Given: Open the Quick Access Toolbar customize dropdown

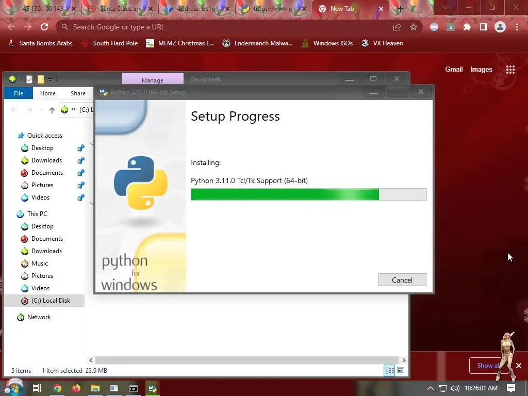Looking at the screenshot, I should (x=50, y=80).
